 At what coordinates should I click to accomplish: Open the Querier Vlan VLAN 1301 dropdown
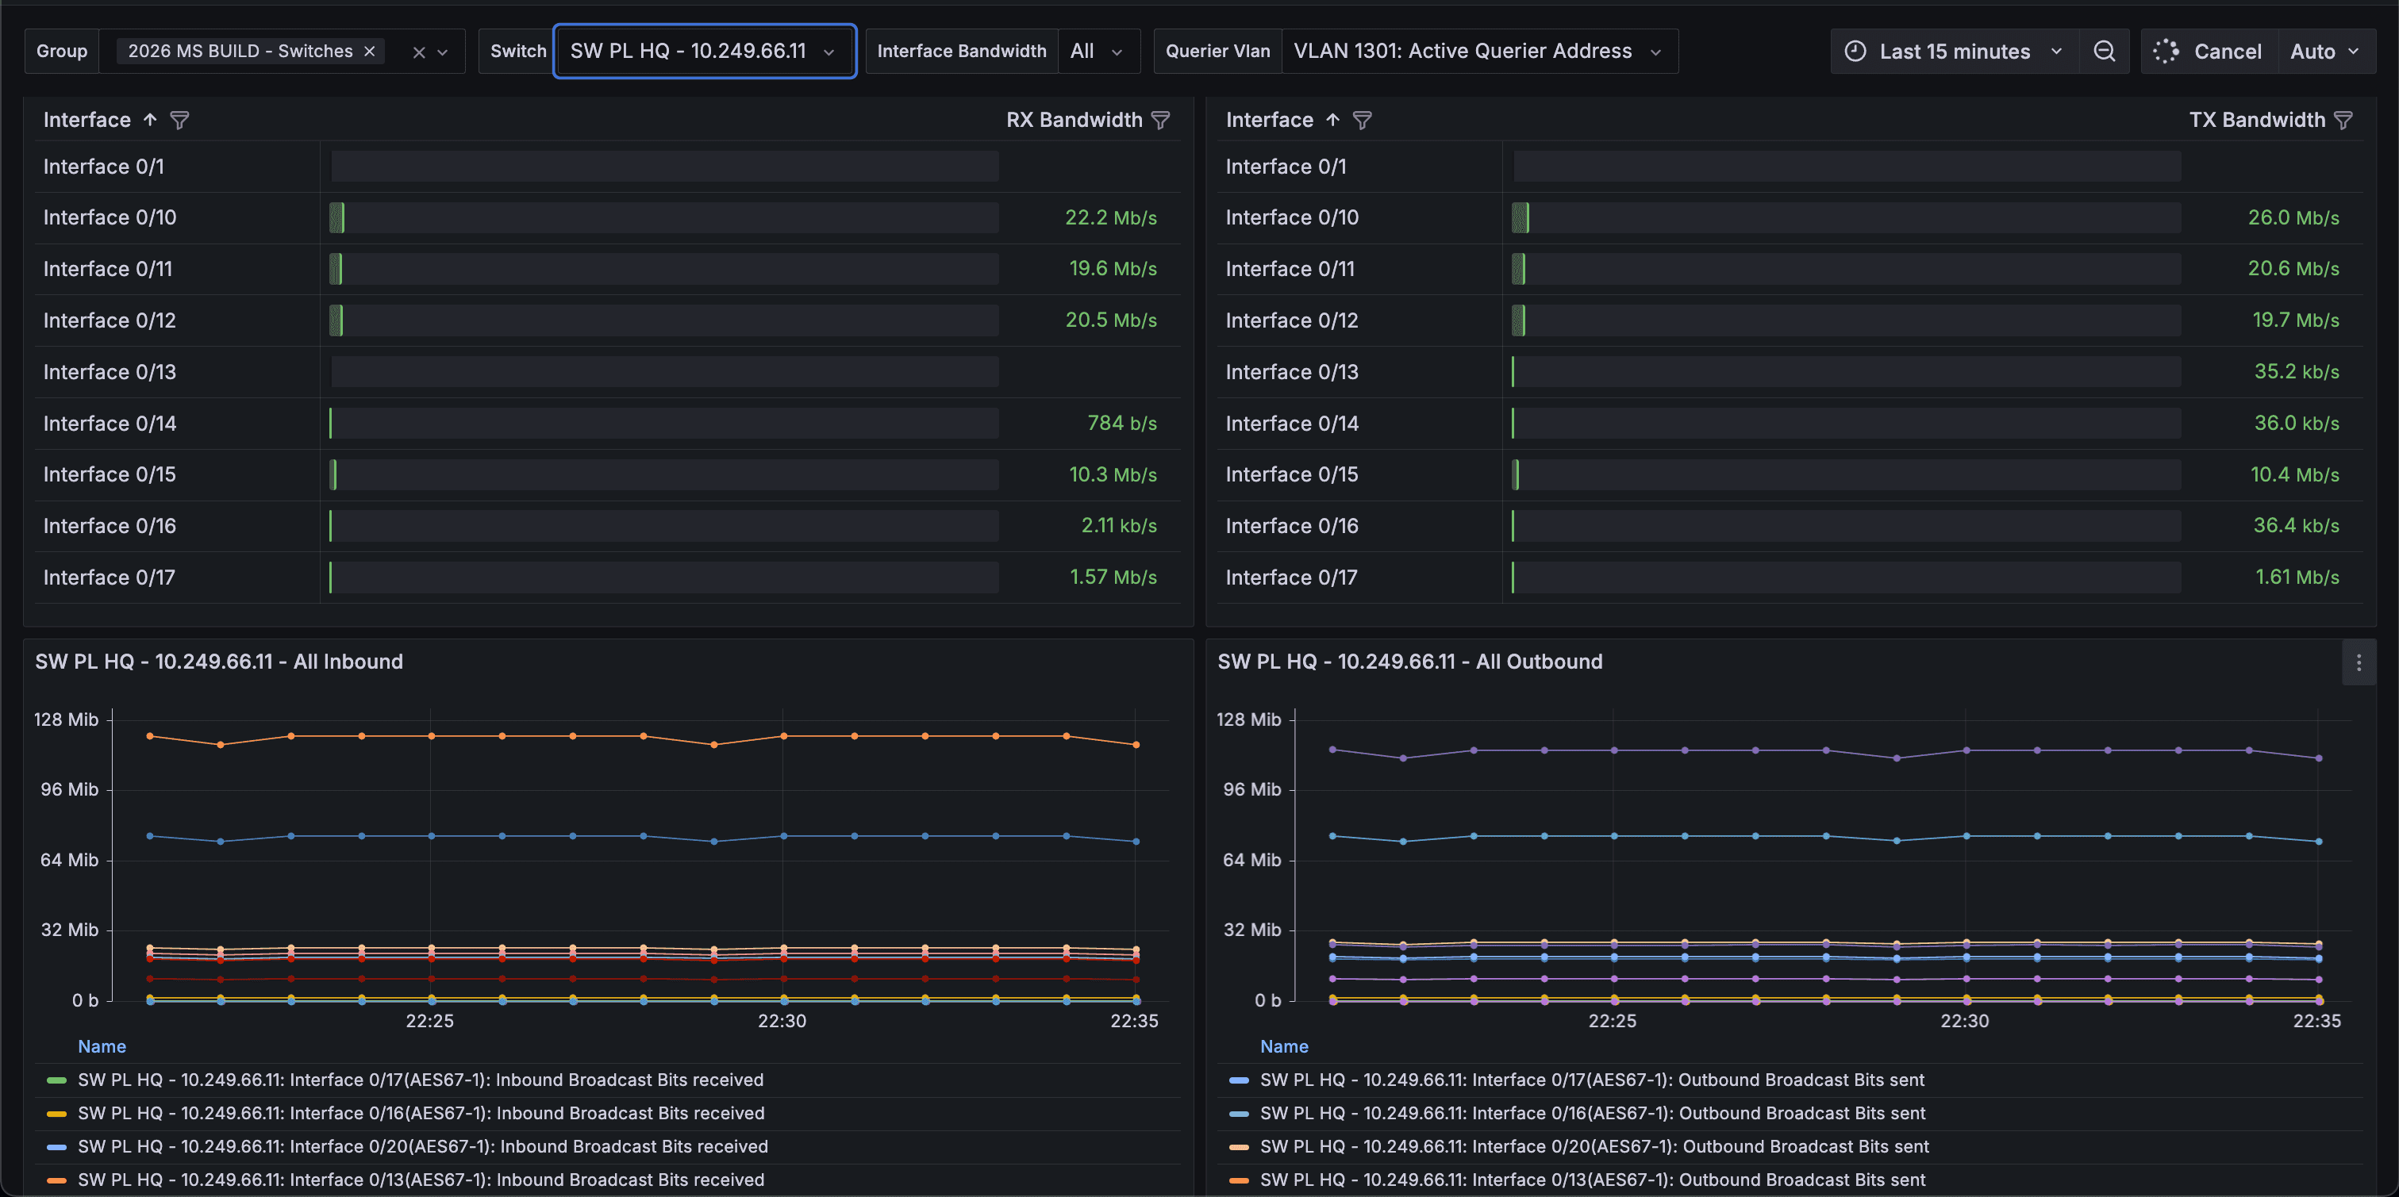click(1480, 52)
